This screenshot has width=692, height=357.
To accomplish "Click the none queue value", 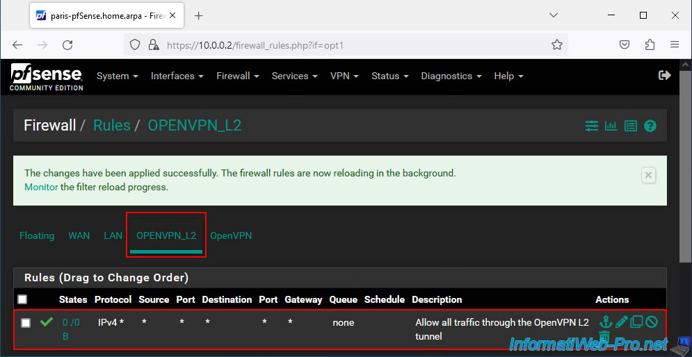I will 344,323.
